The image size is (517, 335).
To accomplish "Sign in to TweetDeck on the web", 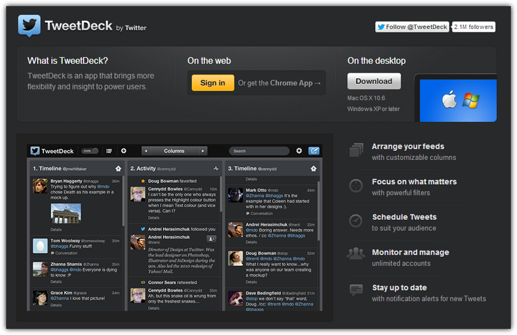I will pos(213,83).
